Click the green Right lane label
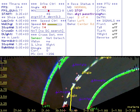The image size is (140, 112). pyautogui.click(x=93, y=109)
